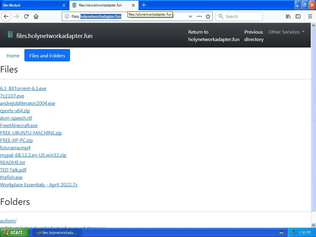The image size is (316, 237).
Task: Click the network tray icon in taskbar
Action: [293, 233]
